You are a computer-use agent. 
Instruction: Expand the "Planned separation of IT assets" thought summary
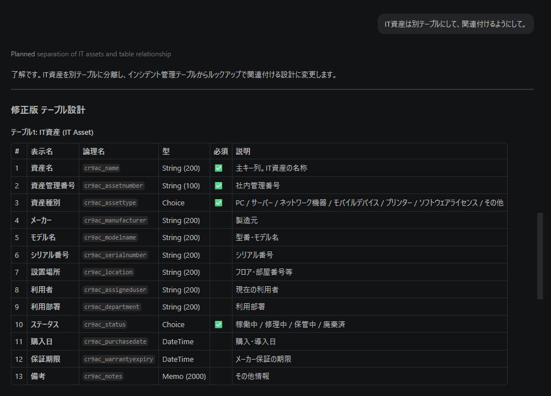(91, 54)
